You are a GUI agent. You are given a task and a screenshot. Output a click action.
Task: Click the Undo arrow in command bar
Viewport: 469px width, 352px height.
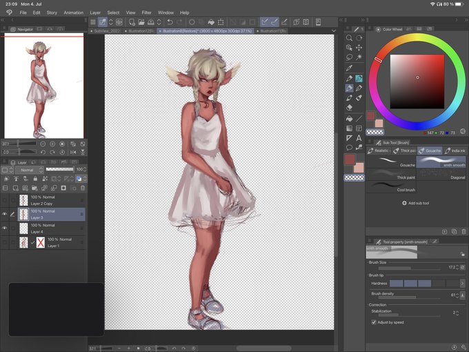click(170, 22)
